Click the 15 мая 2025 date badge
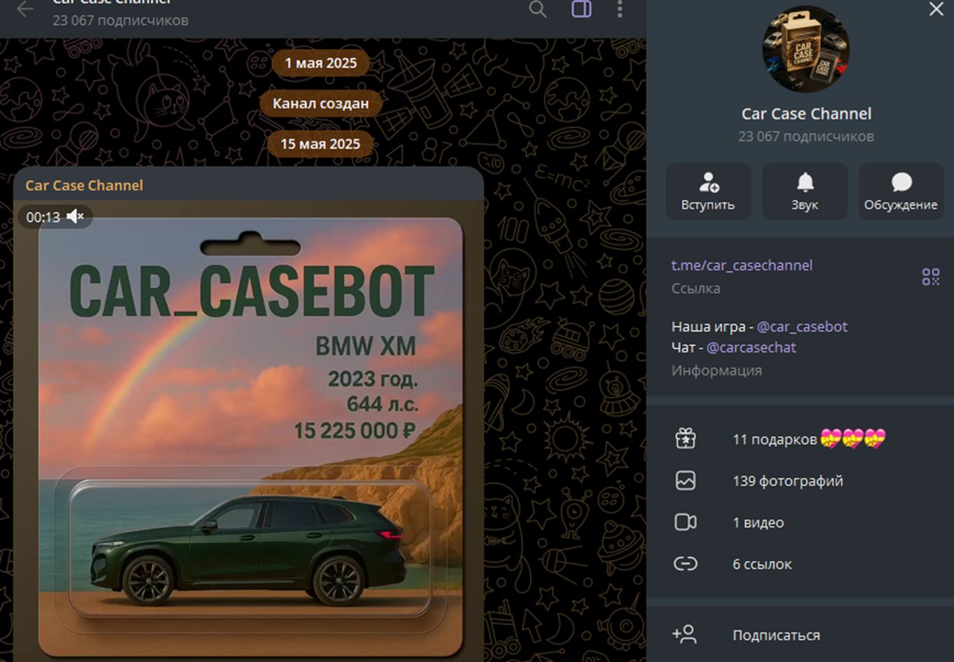 click(320, 144)
